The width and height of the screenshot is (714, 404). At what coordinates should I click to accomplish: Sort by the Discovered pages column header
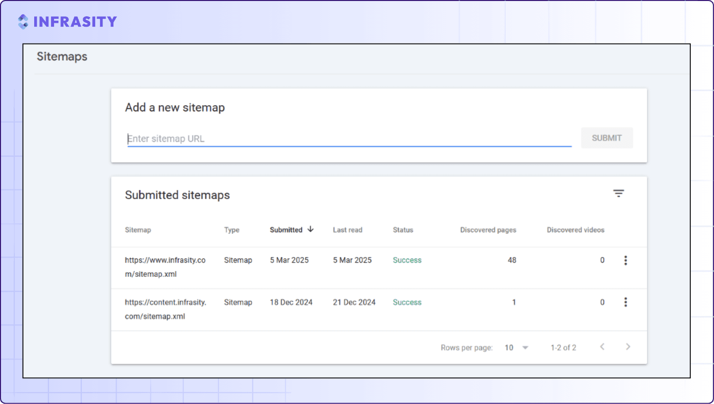click(x=488, y=230)
